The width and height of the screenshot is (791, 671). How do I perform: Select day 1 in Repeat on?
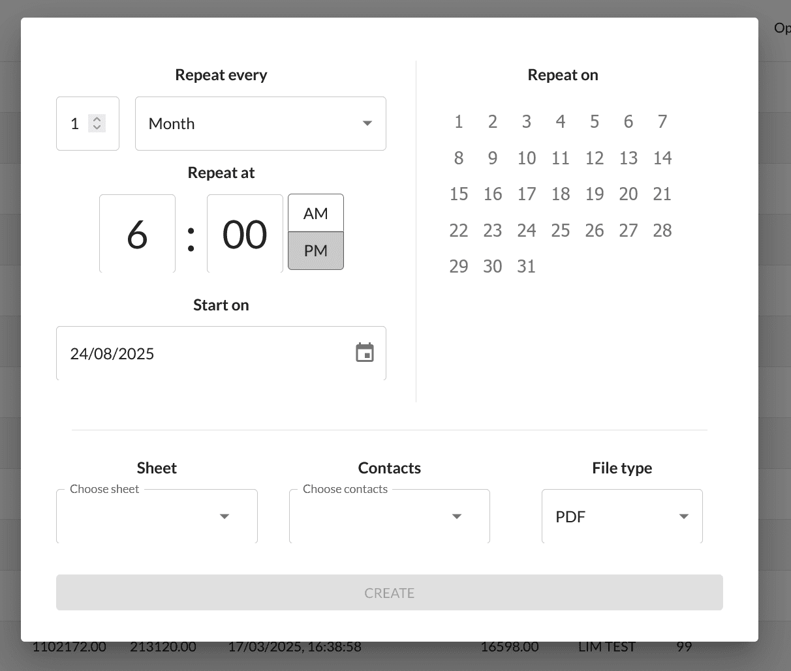click(x=459, y=122)
